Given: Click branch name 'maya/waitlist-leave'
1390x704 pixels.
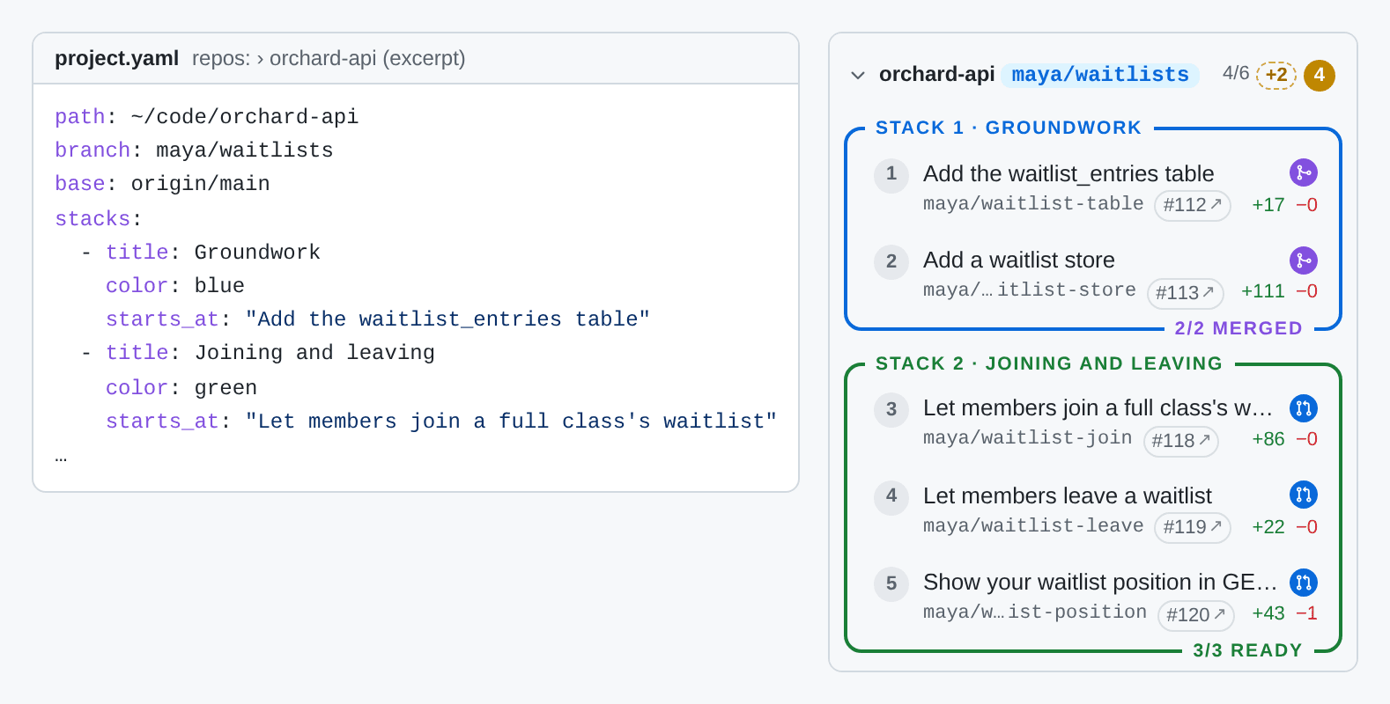Looking at the screenshot, I should [1033, 525].
